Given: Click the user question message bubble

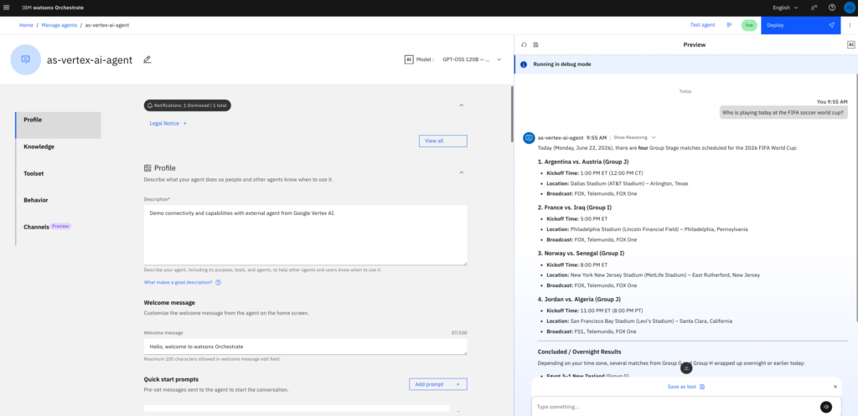Looking at the screenshot, I should coord(782,113).
